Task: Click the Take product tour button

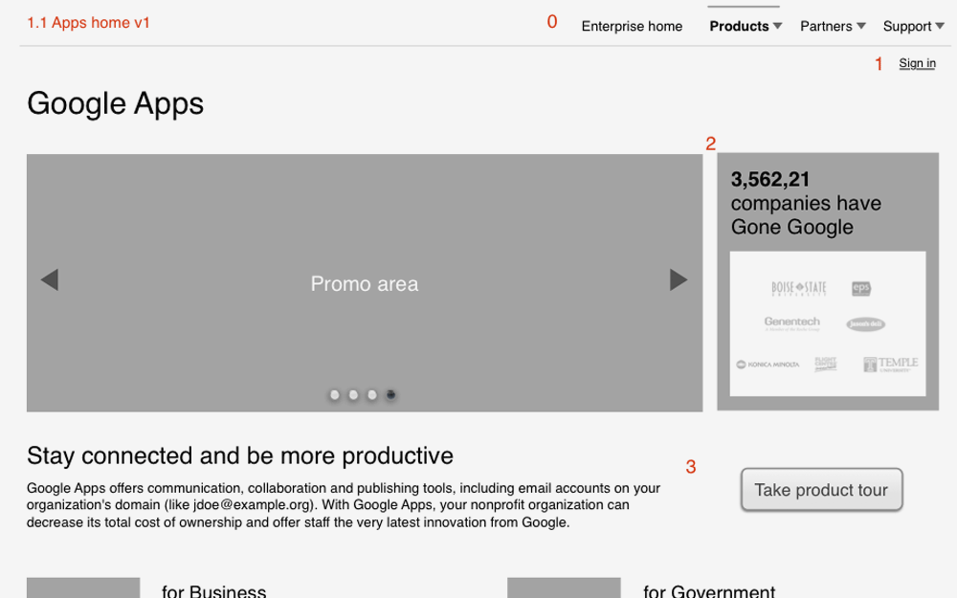Action: pos(821,489)
